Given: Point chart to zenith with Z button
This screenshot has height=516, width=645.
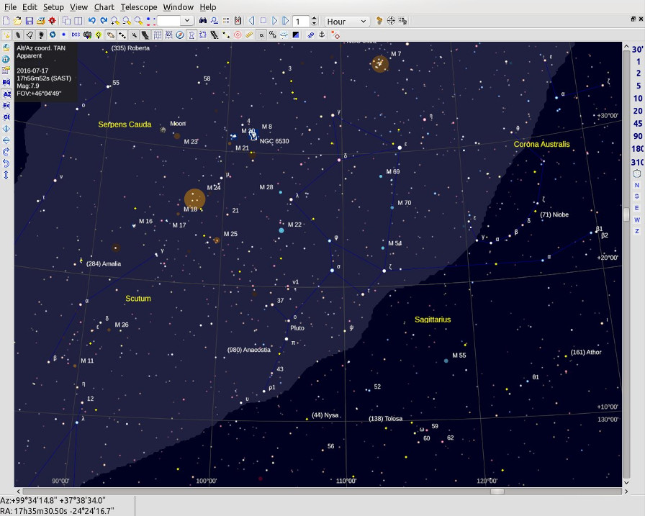Looking at the screenshot, I should pyautogui.click(x=637, y=231).
